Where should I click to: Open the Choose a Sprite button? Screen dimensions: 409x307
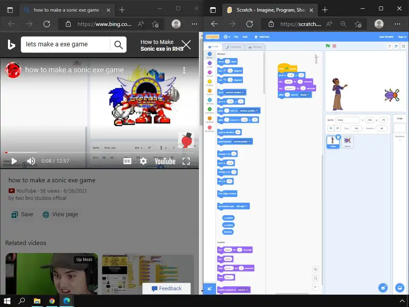tap(383, 288)
